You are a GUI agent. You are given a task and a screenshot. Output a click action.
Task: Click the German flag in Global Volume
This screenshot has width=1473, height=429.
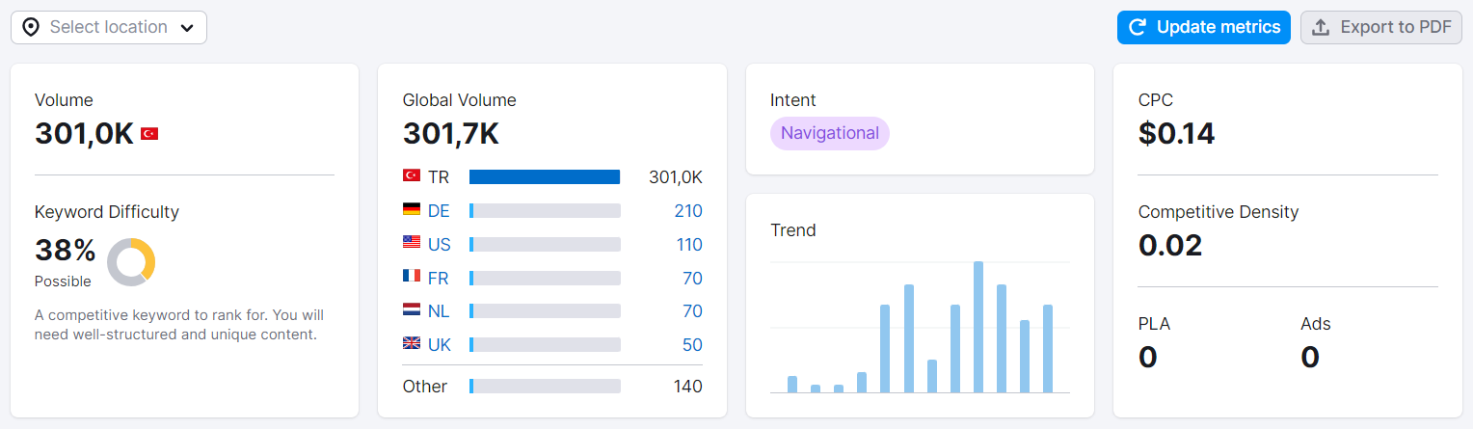[412, 209]
